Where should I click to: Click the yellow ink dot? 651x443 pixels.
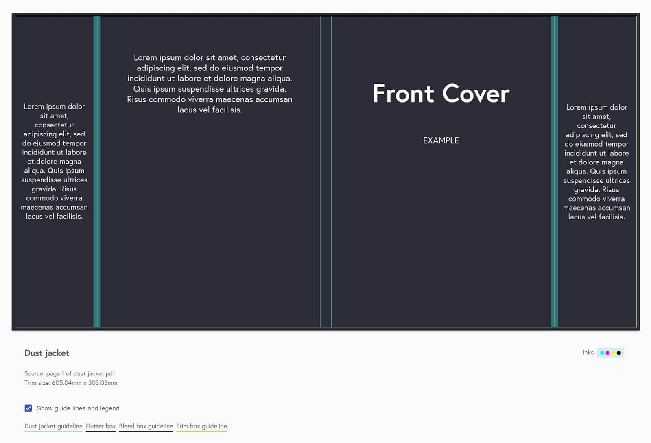coord(613,353)
